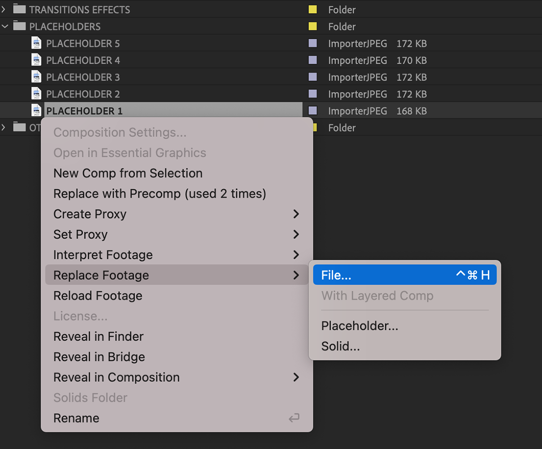Click the yellow label swatch for PLACEHOLDERS

coord(313,26)
